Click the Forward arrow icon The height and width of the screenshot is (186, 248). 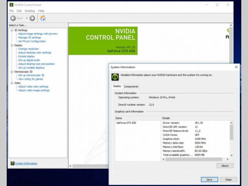(x=32, y=18)
